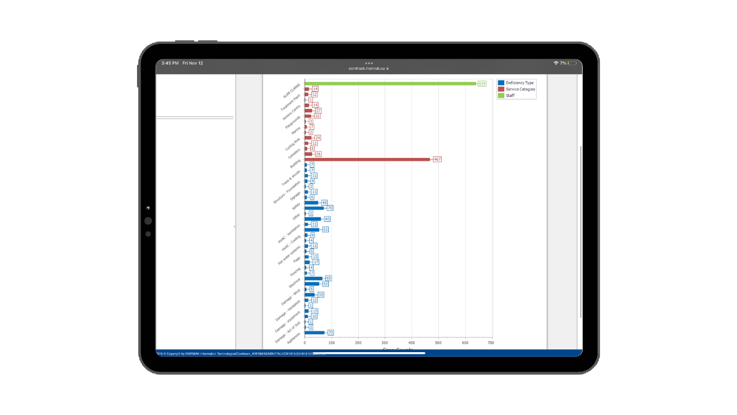Screen dimensions: 737x415
Task: Click the Fencing axis label
Action: [x=295, y=271]
